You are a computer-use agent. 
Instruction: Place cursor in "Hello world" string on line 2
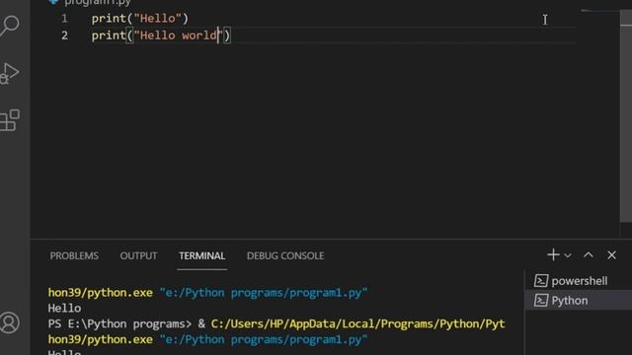click(x=179, y=35)
